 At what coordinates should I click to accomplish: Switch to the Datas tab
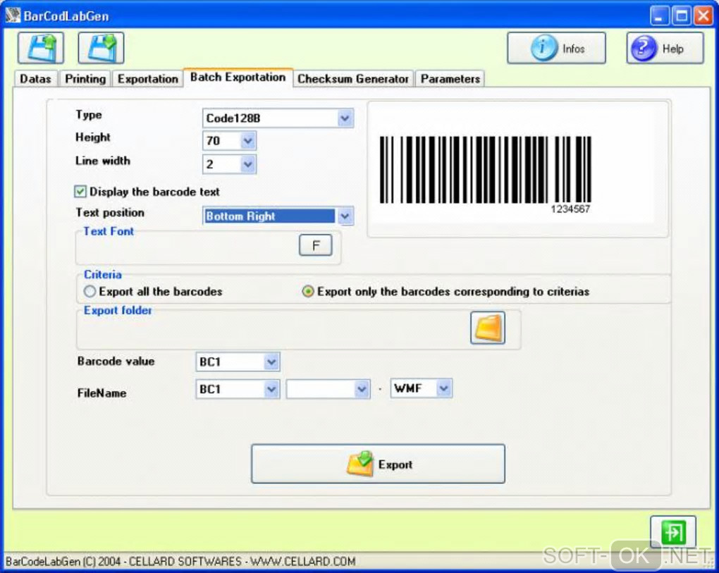36,79
